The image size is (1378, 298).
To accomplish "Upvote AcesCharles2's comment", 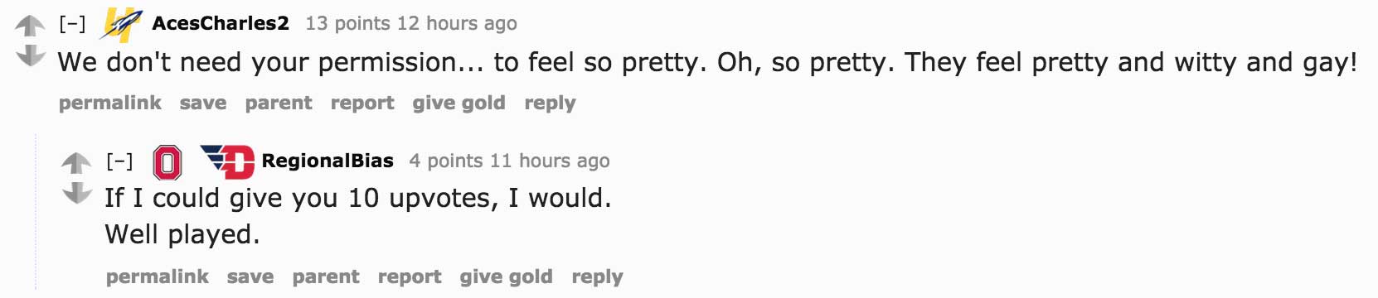I will (30, 26).
